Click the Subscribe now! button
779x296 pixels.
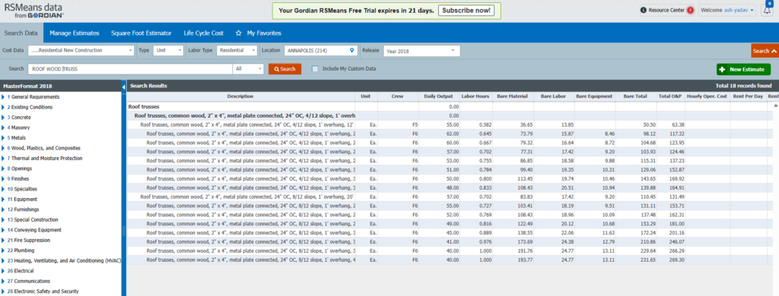coord(466,11)
